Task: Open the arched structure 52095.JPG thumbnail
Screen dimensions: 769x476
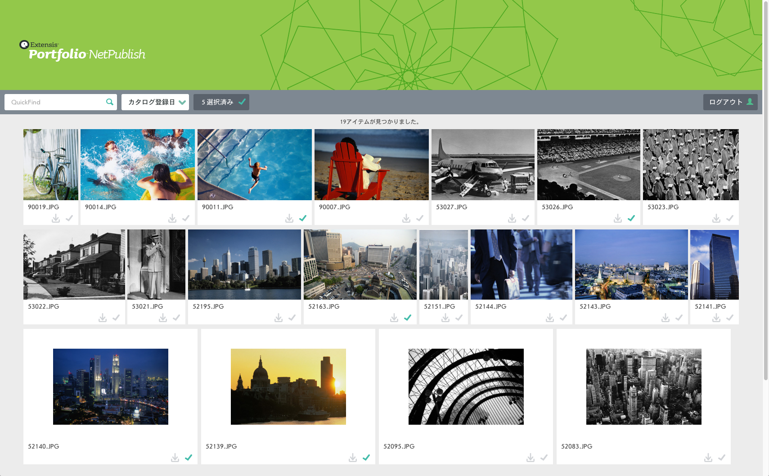Action: tap(466, 386)
